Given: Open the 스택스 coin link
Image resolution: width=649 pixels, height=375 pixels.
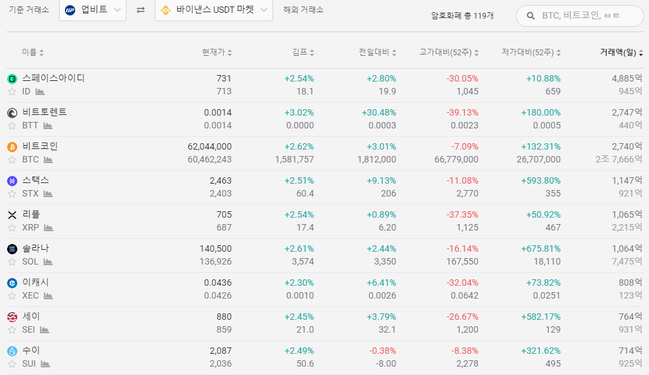Looking at the screenshot, I should click(35, 180).
